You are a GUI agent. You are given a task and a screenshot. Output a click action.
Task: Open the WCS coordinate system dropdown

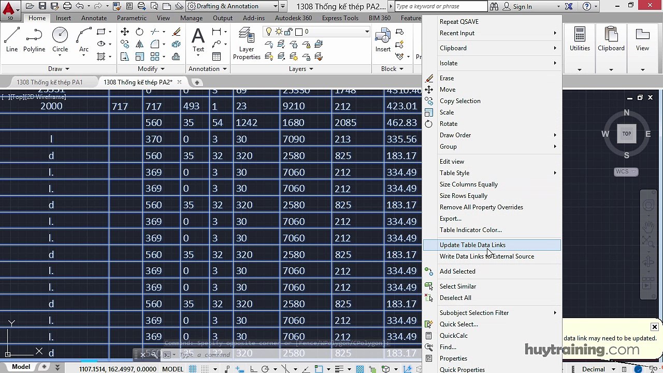click(626, 171)
